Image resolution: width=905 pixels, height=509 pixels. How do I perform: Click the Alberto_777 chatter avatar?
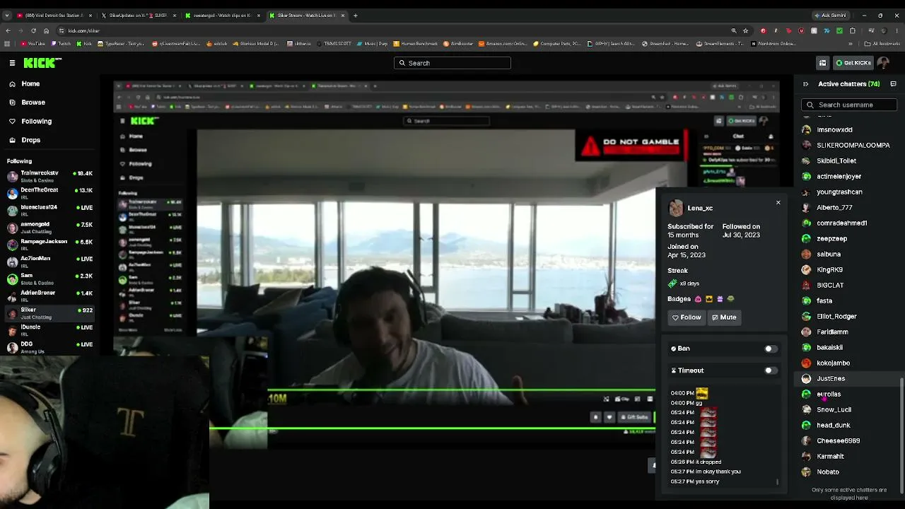tap(806, 208)
